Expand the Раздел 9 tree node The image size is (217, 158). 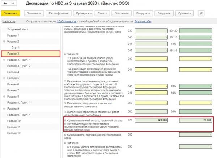click(x=4, y=109)
